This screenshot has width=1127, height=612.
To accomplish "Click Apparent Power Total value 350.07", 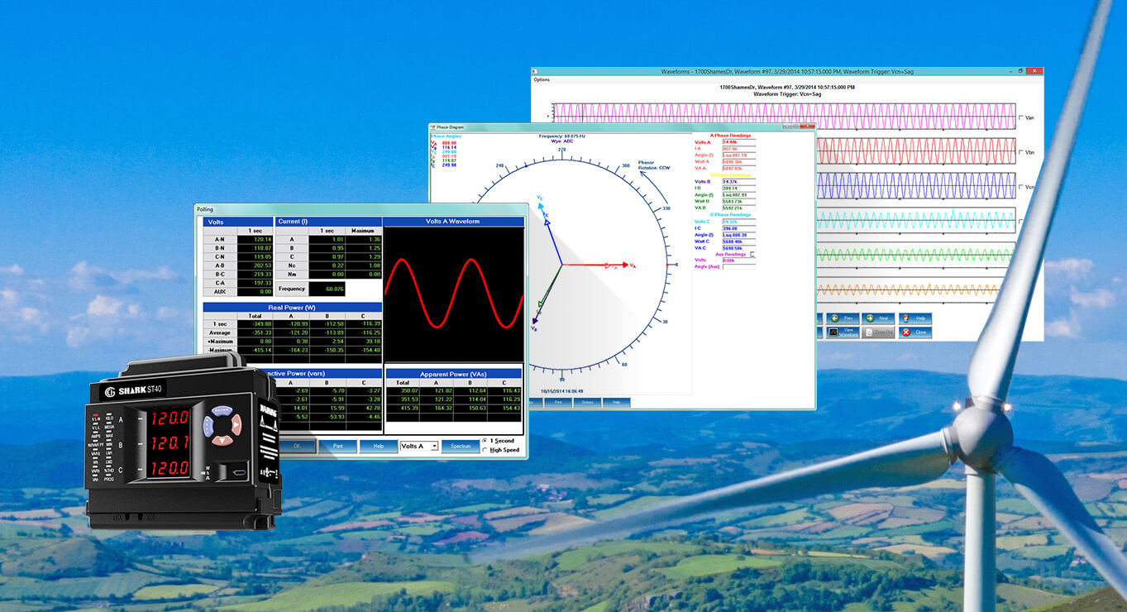I will [x=403, y=390].
